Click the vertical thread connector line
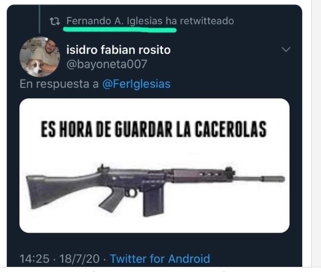 tap(39, 19)
